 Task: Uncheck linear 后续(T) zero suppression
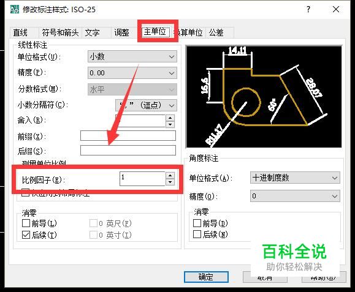(x=26, y=235)
